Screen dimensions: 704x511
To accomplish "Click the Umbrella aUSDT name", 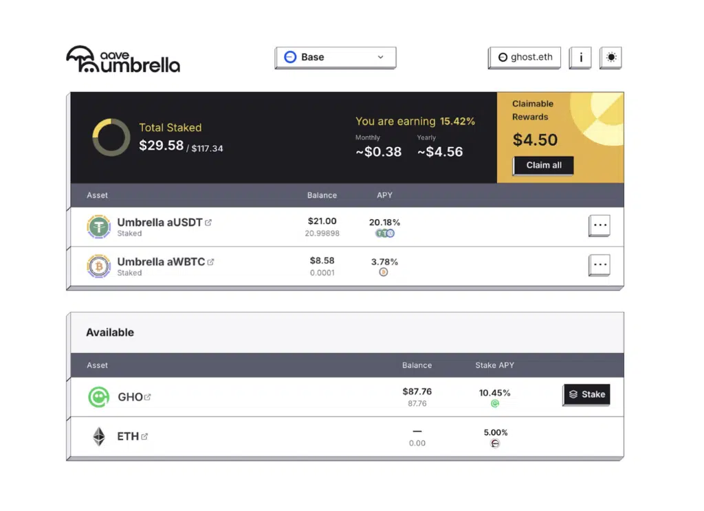I will [159, 223].
